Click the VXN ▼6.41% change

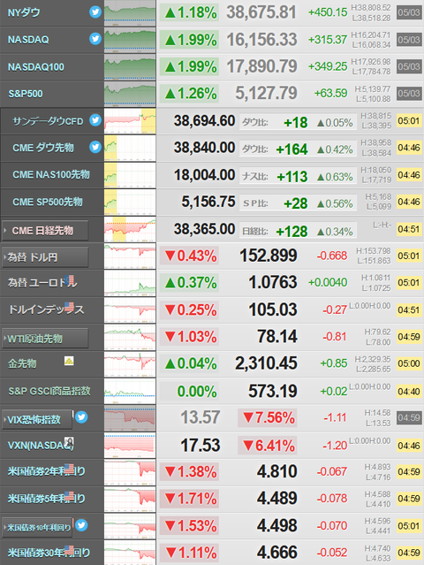click(x=268, y=446)
